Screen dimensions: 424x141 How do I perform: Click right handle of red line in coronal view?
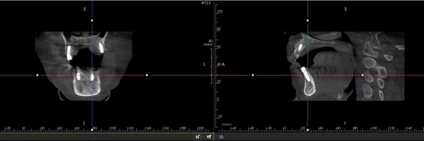click(x=147, y=75)
